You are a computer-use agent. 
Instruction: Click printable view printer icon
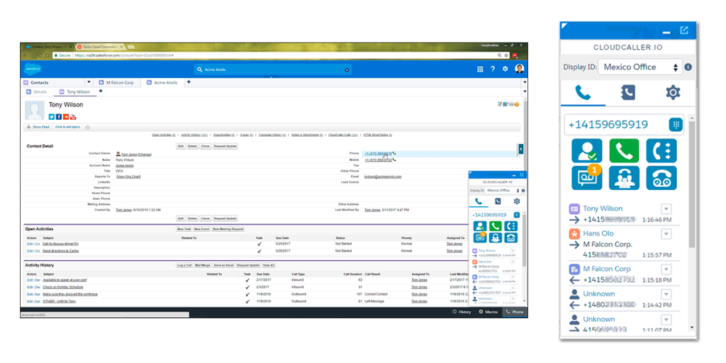coord(511,104)
